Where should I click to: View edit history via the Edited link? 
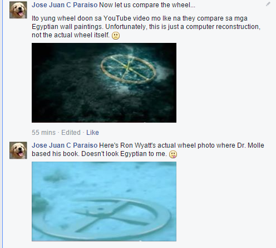tap(71, 133)
